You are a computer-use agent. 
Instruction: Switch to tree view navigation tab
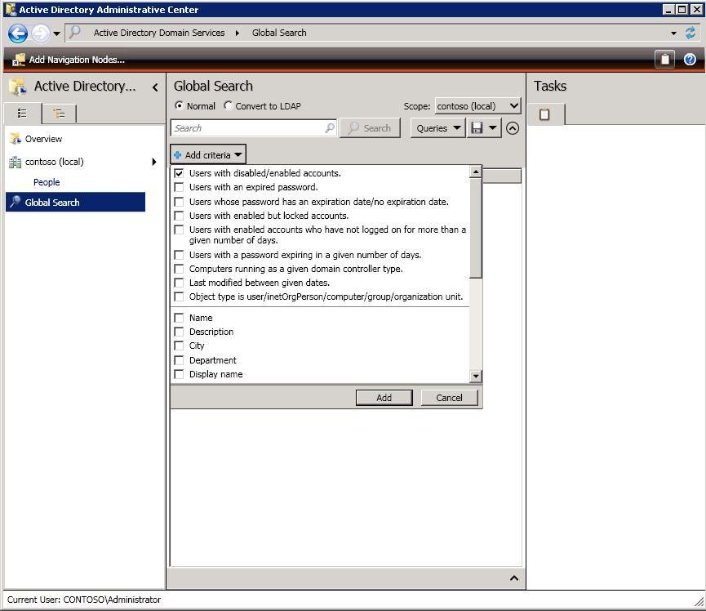tap(59, 113)
